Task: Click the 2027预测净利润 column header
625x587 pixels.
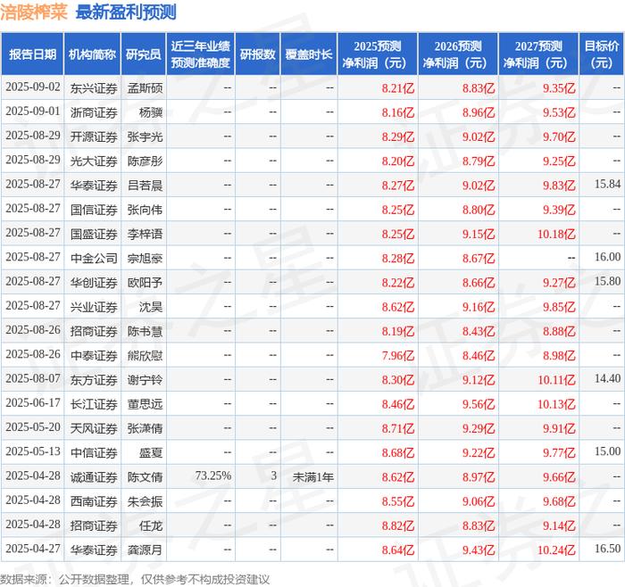Action: [538, 54]
